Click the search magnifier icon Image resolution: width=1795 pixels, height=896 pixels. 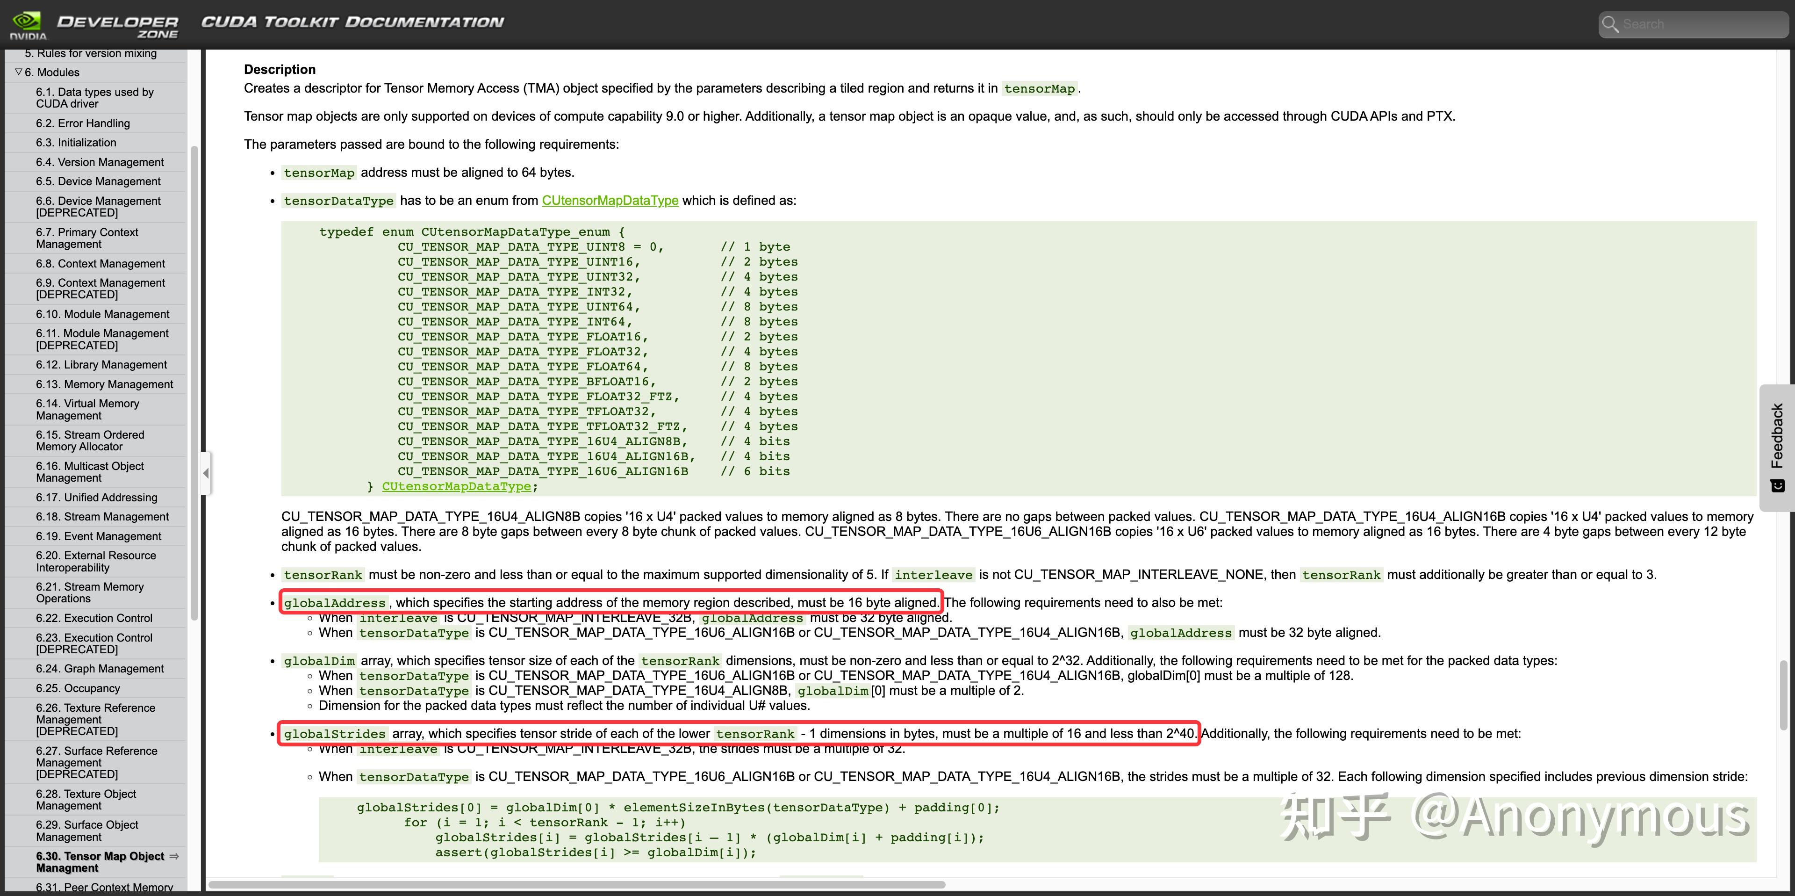(x=1610, y=24)
